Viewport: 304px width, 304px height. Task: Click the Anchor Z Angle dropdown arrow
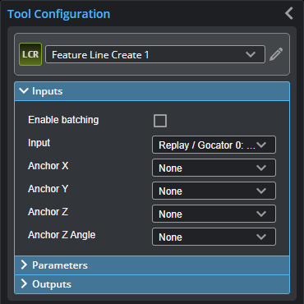(x=261, y=237)
